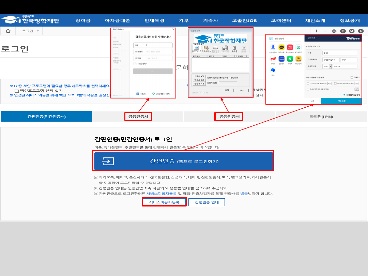Click the zoom in plus icon
368x276 pixels.
(317, 31)
